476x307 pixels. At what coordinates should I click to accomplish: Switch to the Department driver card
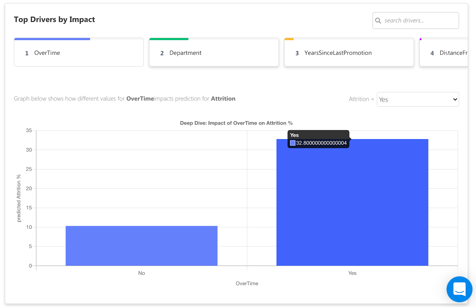tap(214, 53)
